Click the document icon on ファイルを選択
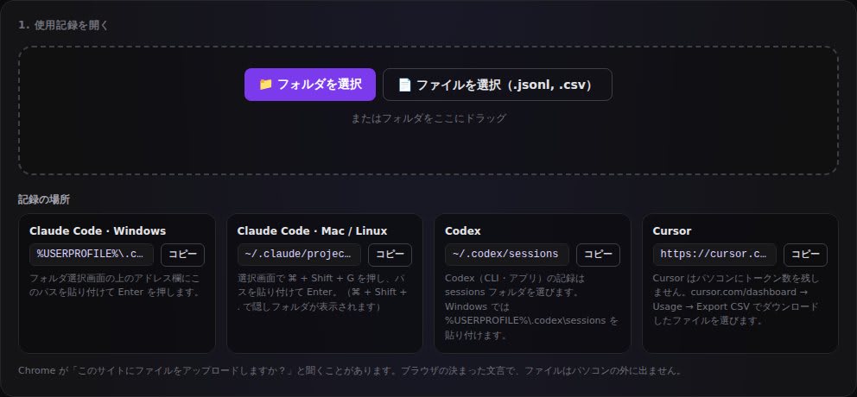Viewport: 857px width, 397px height. coord(404,85)
